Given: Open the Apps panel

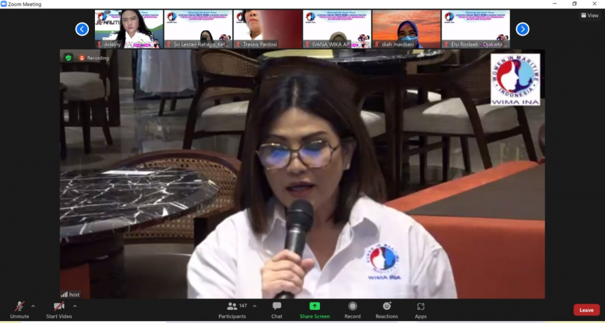Looking at the screenshot, I should click(x=420, y=310).
